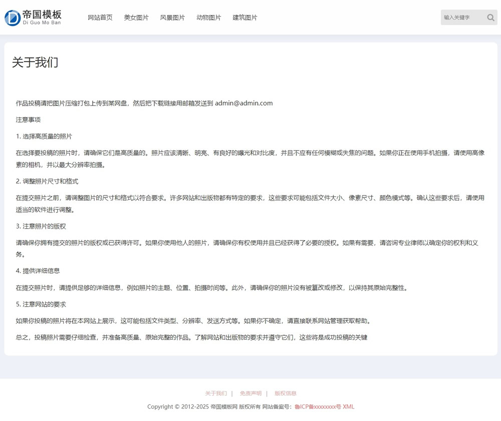Visit the 版权信息 footer link
Screen dimensions: 501x421
tap(285, 393)
